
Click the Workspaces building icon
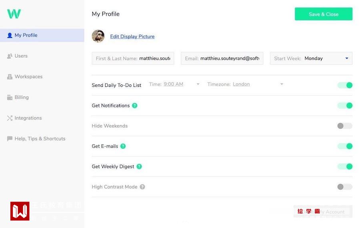click(x=10, y=77)
